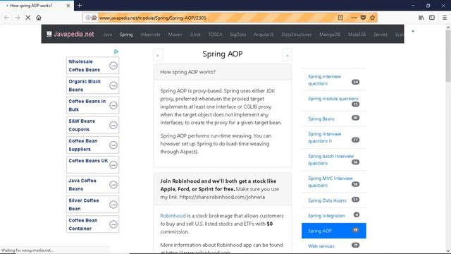The width and height of the screenshot is (451, 254).
Task: Open Spring MVC Interview questions link
Action: (x=330, y=182)
